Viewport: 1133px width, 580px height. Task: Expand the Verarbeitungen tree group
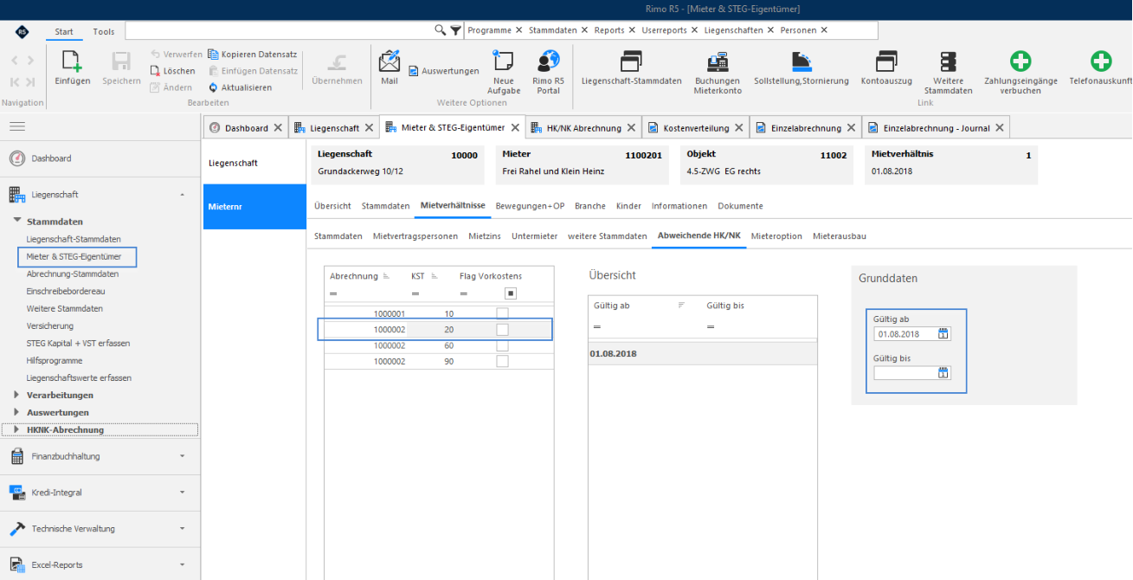click(17, 395)
